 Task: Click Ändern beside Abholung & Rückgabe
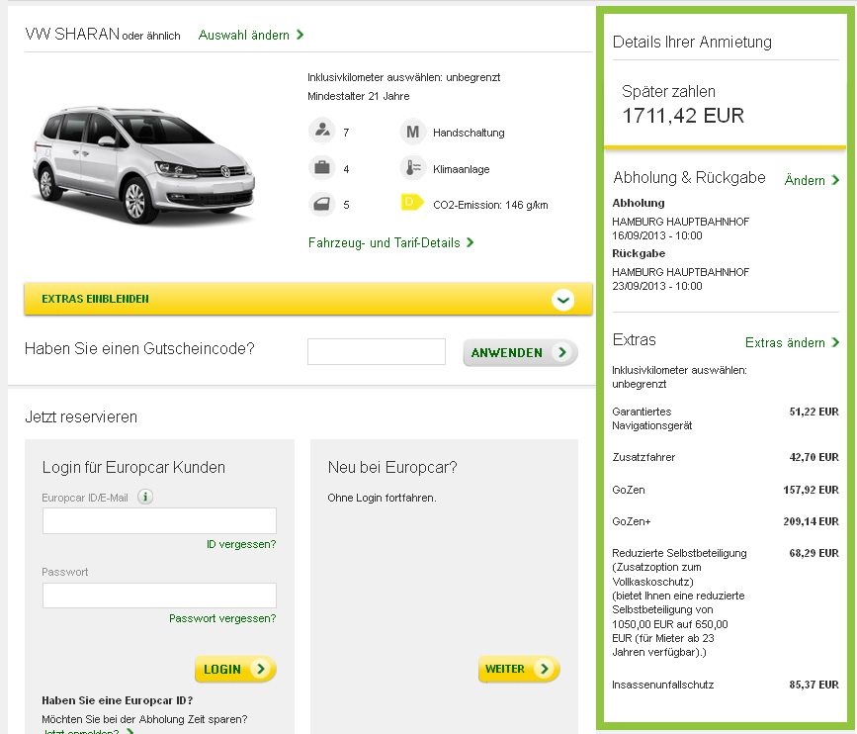[x=811, y=180]
